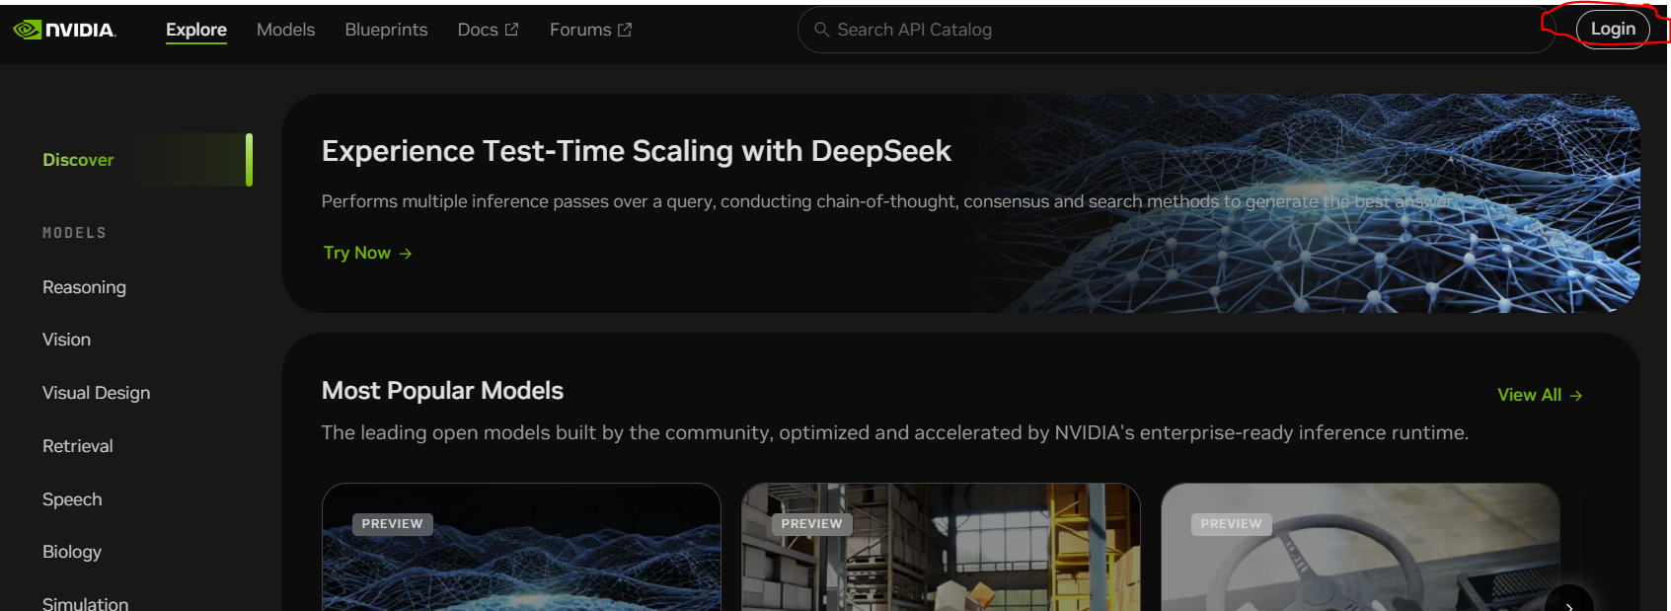Screen dimensions: 1671x611
Task: Click View All for popular models
Action: pyautogui.click(x=1540, y=395)
